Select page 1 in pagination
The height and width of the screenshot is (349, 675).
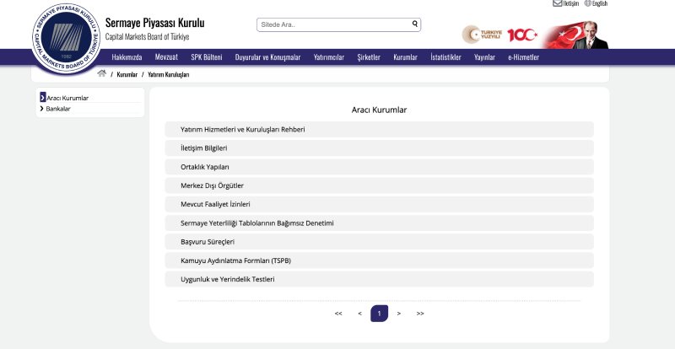[379, 314]
